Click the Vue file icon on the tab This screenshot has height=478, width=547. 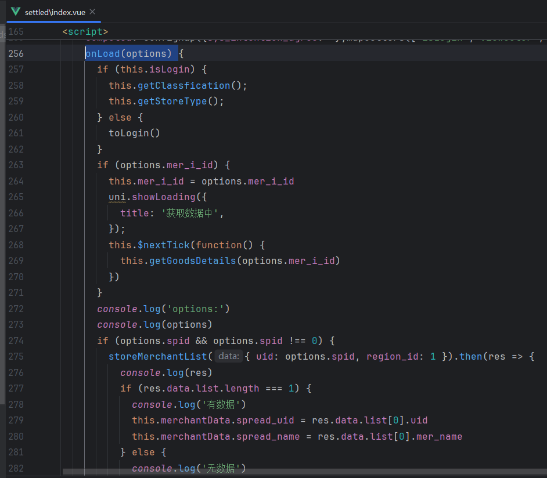point(16,12)
